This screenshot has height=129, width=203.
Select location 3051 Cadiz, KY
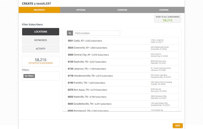point(122,41)
